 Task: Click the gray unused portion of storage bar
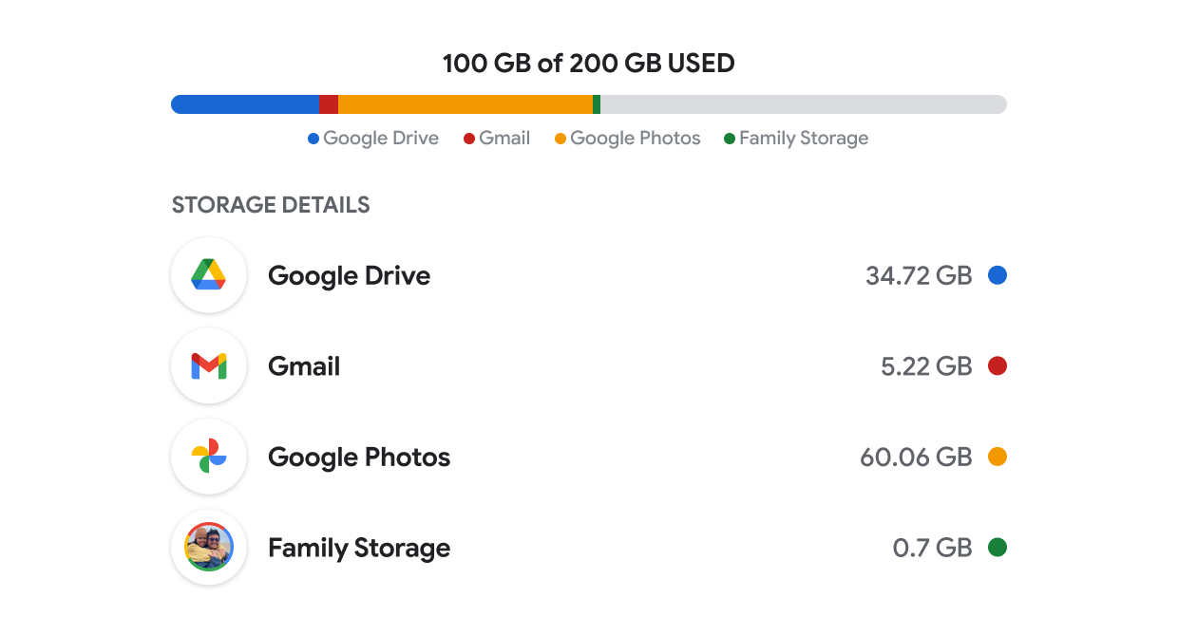pos(803,104)
